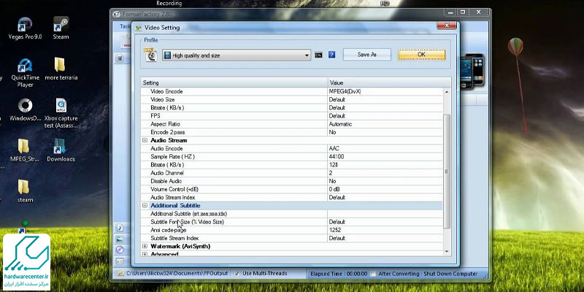Viewport: 584px width, 292px height.
Task: Collapse the Additional Subtitle section
Action: click(145, 206)
